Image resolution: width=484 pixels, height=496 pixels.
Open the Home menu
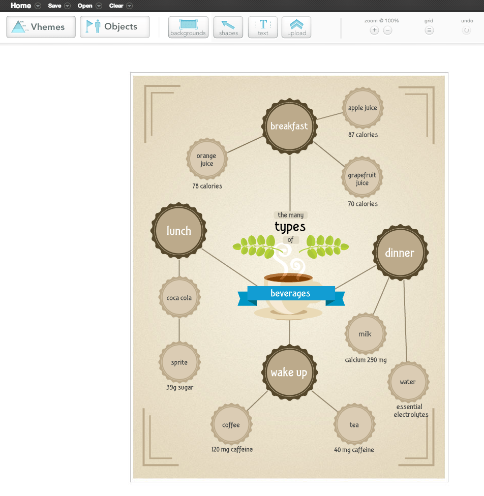tap(21, 6)
